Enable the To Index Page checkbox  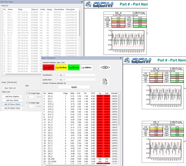pos(27,103)
